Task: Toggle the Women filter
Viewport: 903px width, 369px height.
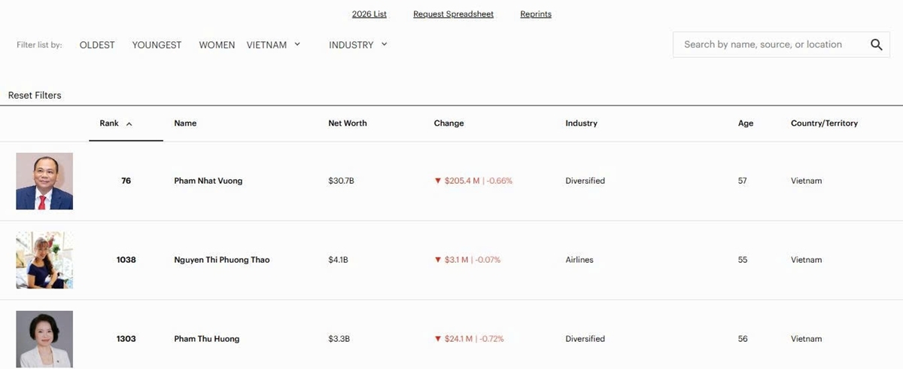Action: pyautogui.click(x=217, y=45)
